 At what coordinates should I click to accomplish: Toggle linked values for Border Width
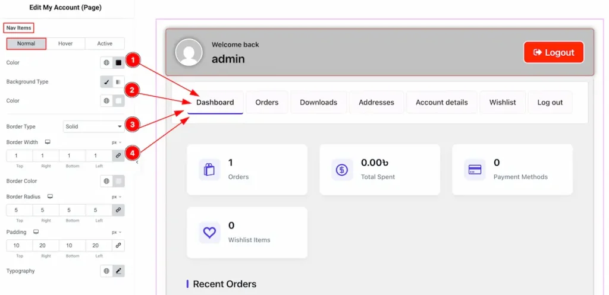(x=118, y=156)
